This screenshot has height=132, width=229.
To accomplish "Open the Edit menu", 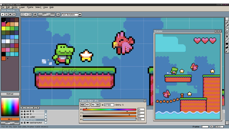I will [8, 7].
